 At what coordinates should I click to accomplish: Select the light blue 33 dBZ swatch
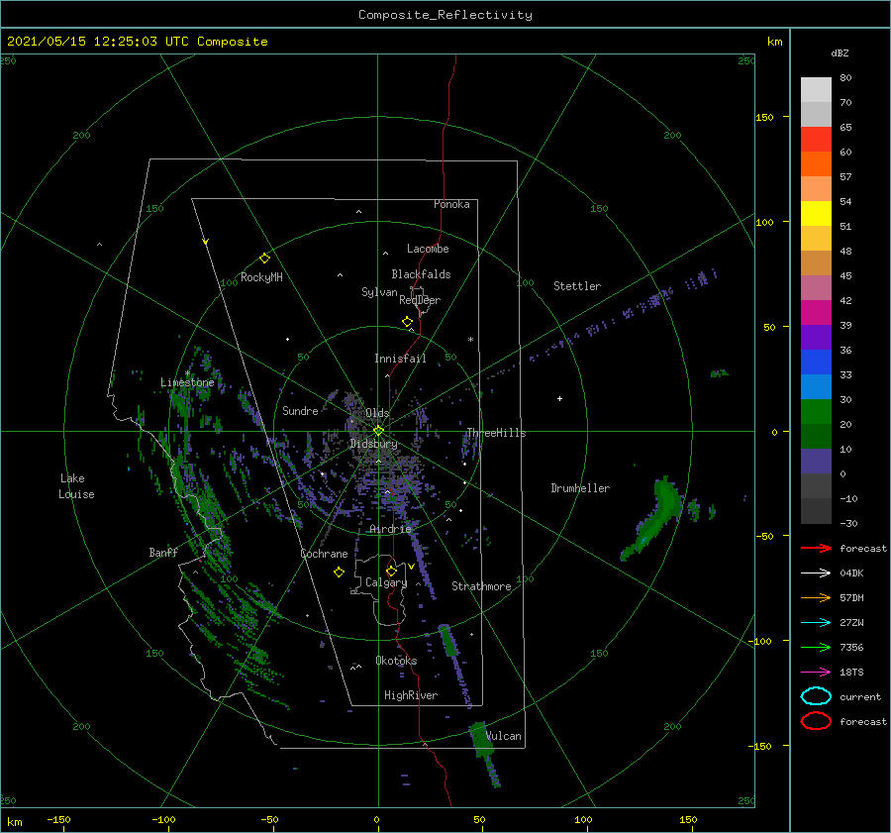tap(816, 386)
